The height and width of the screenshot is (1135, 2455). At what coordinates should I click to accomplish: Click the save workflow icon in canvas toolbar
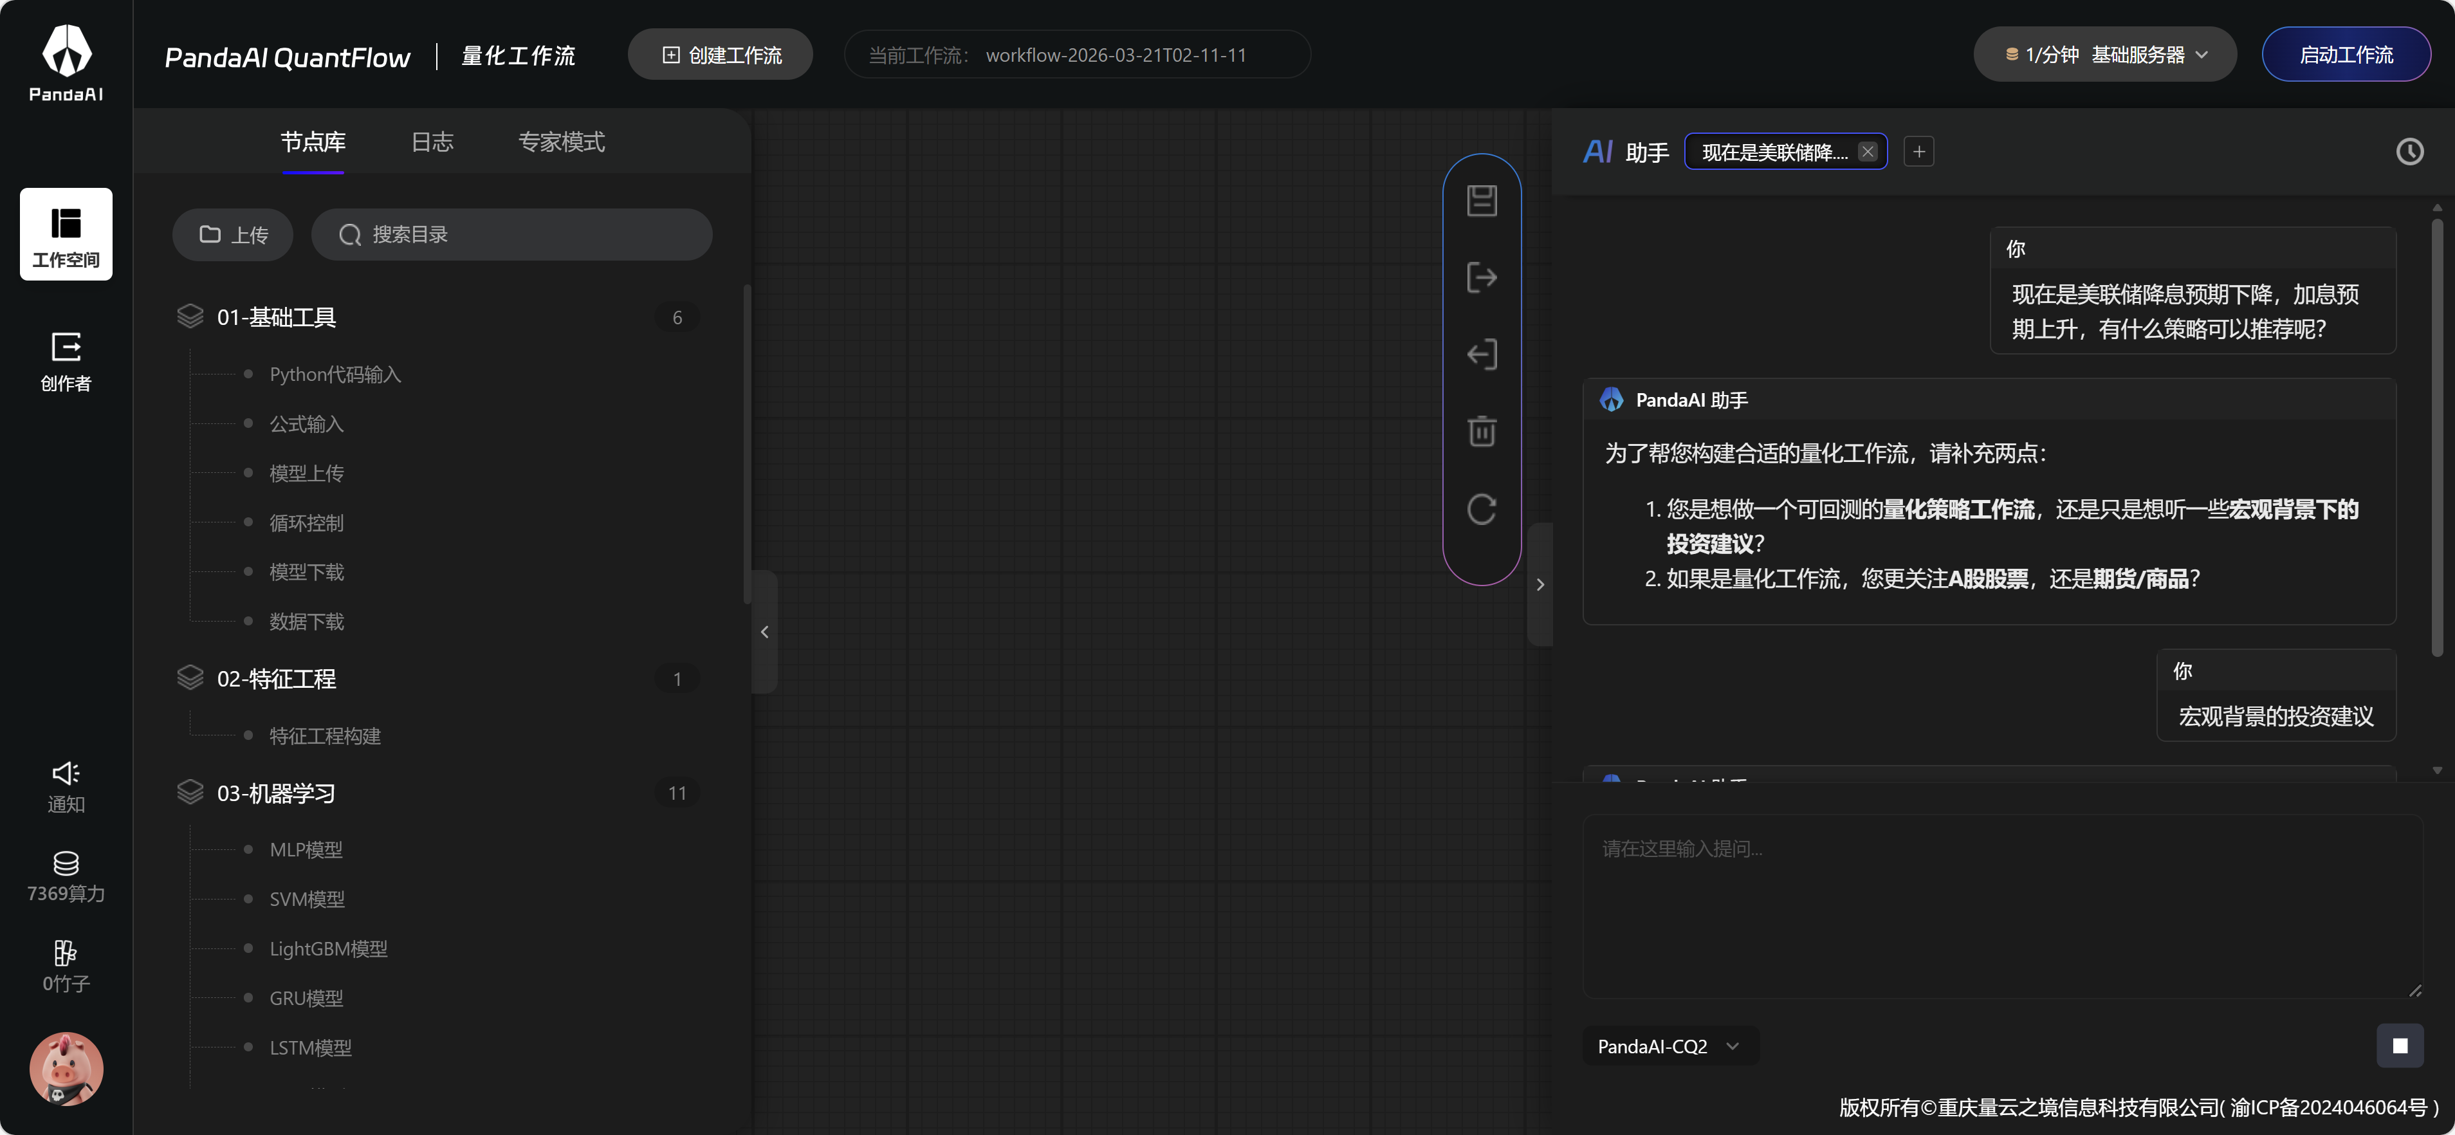1481,200
